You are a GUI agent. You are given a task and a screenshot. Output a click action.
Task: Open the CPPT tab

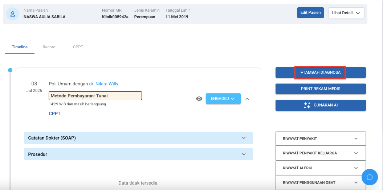coord(78,47)
